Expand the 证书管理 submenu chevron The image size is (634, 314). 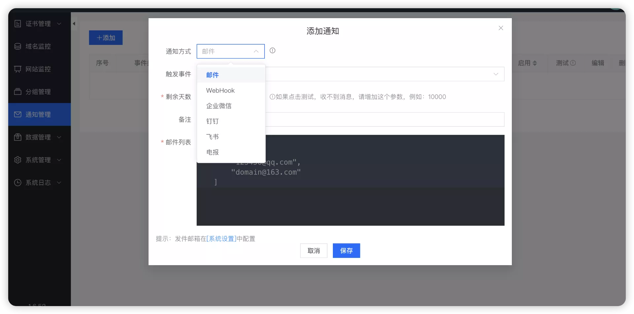(59, 24)
